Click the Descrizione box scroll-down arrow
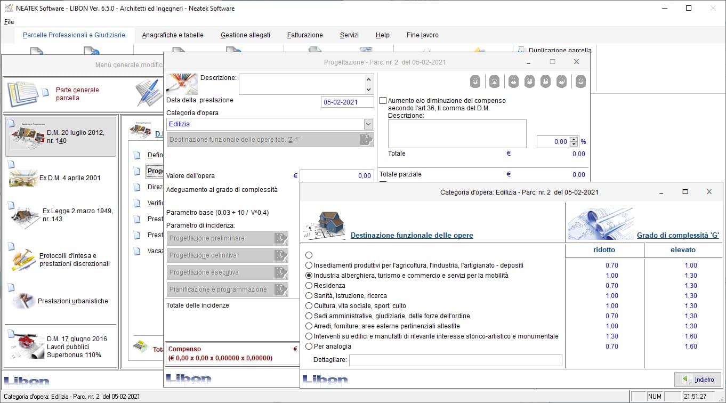The image size is (726, 403). [x=368, y=90]
